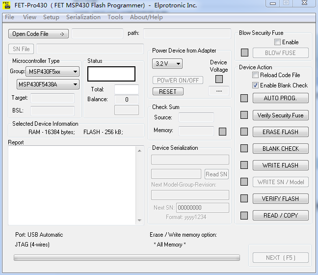
Task: Click the FET-Pro430 application icon in title bar
Action: 6,5
